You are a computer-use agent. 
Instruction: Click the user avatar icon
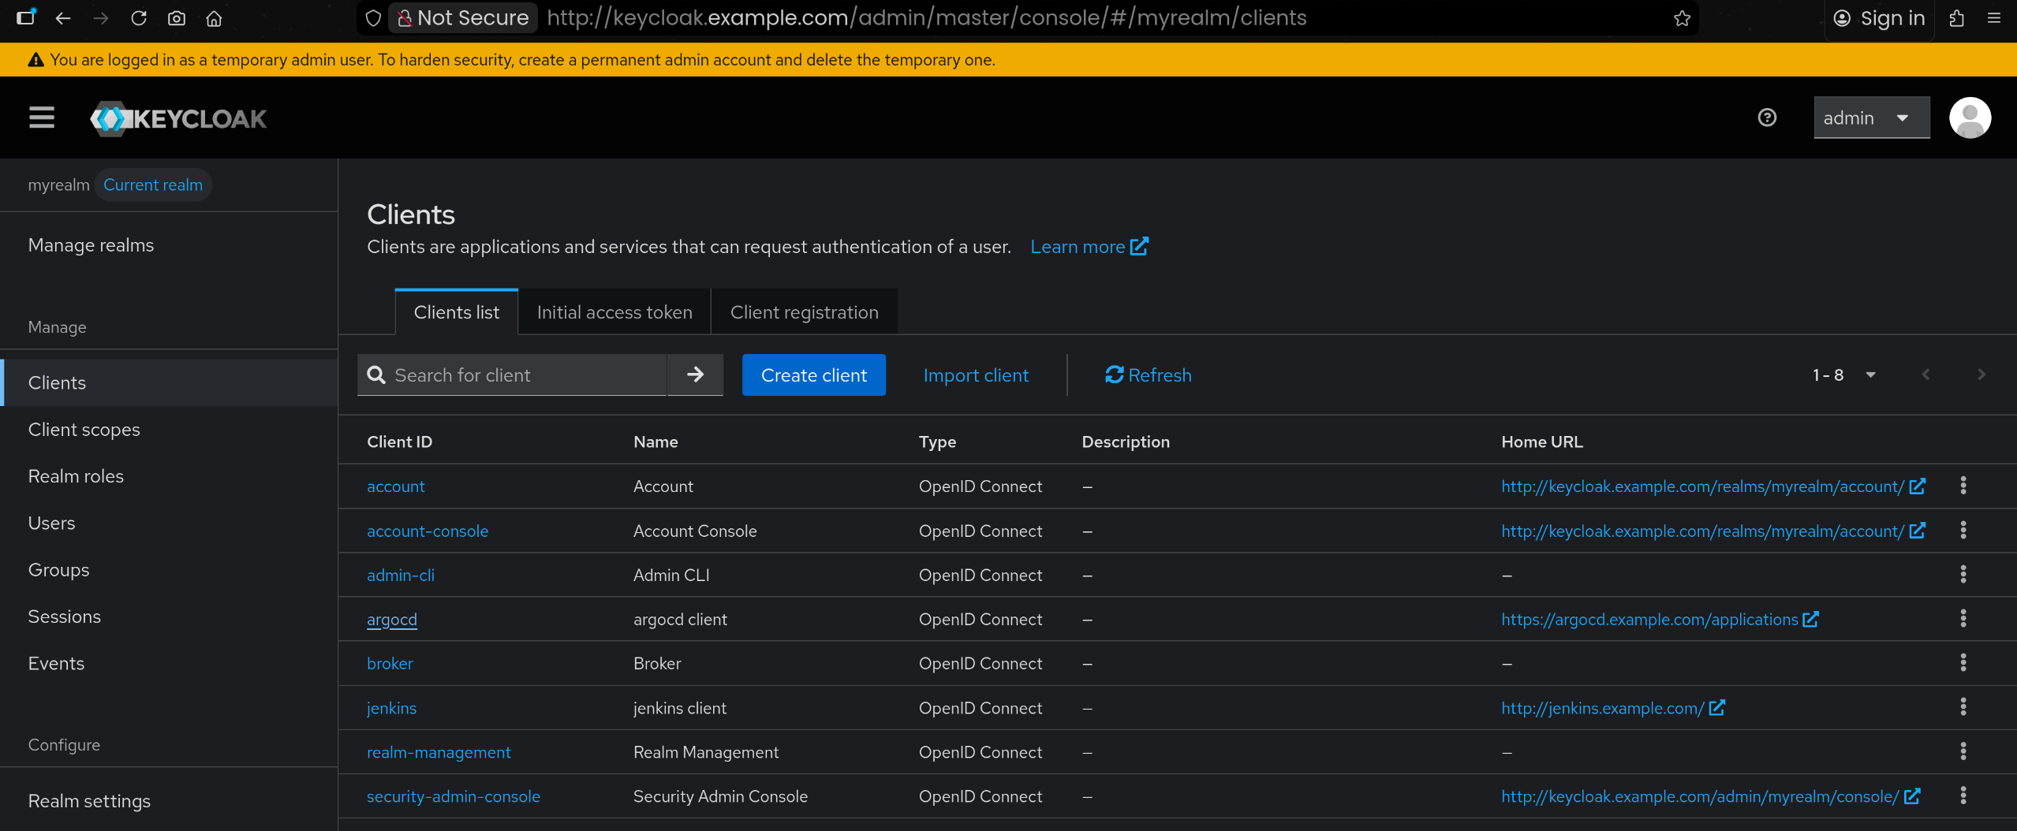(x=1970, y=117)
